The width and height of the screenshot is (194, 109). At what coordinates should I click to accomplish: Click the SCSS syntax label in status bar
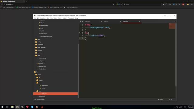[x=170, y=99]
